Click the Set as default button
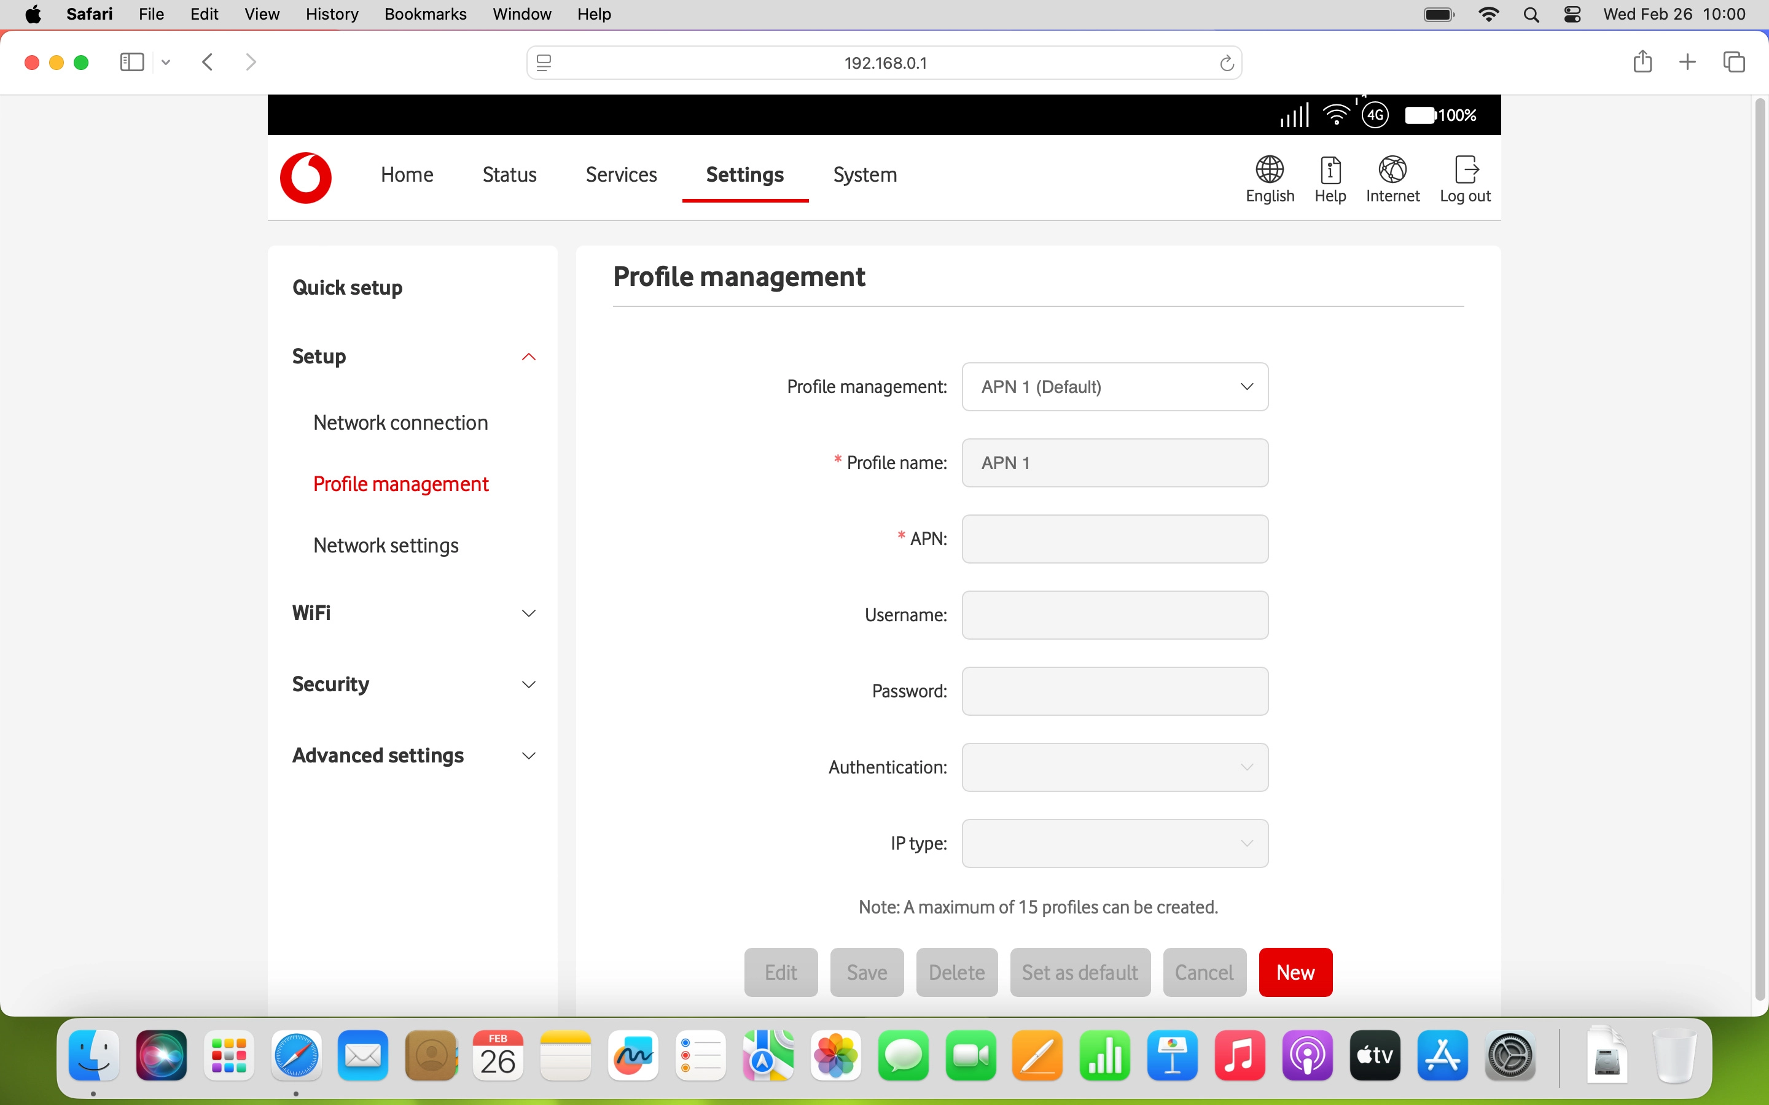Viewport: 1769px width, 1105px height. coord(1080,972)
